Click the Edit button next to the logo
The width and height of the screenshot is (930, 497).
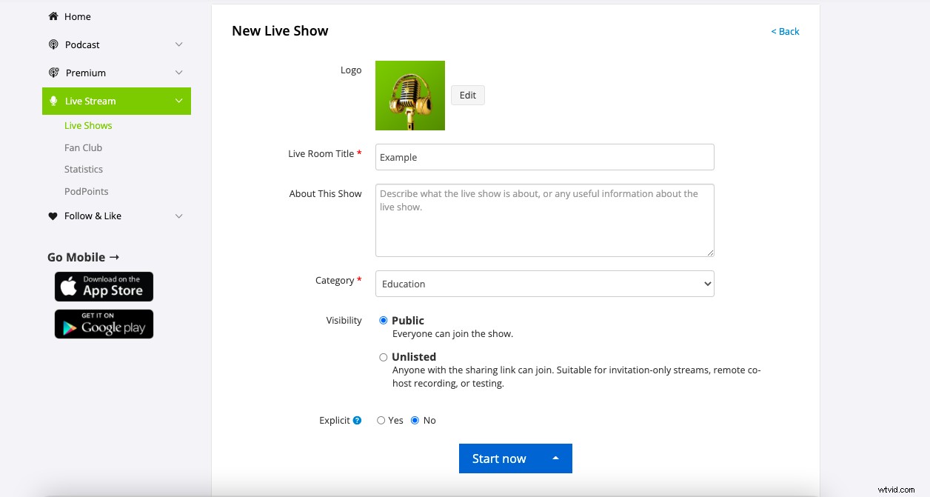click(467, 95)
